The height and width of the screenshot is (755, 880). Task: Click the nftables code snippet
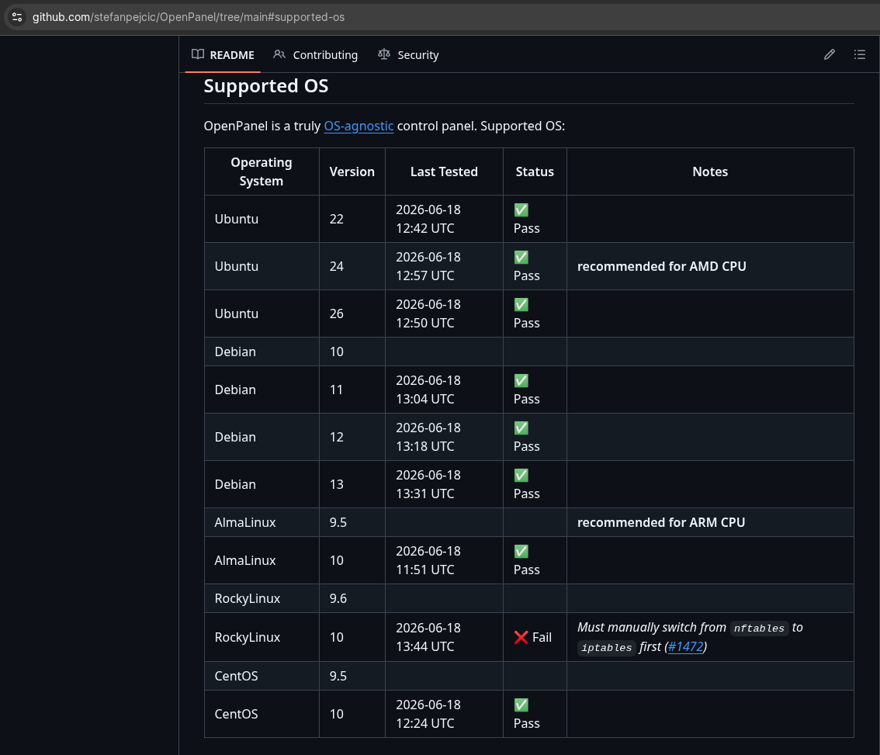tap(759, 629)
